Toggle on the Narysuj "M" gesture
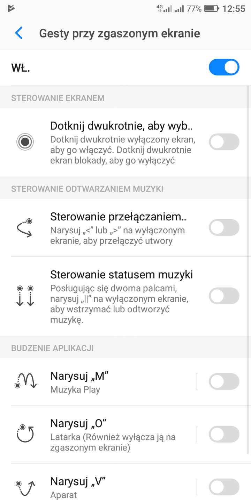This screenshot has height=503, width=251. (224, 381)
